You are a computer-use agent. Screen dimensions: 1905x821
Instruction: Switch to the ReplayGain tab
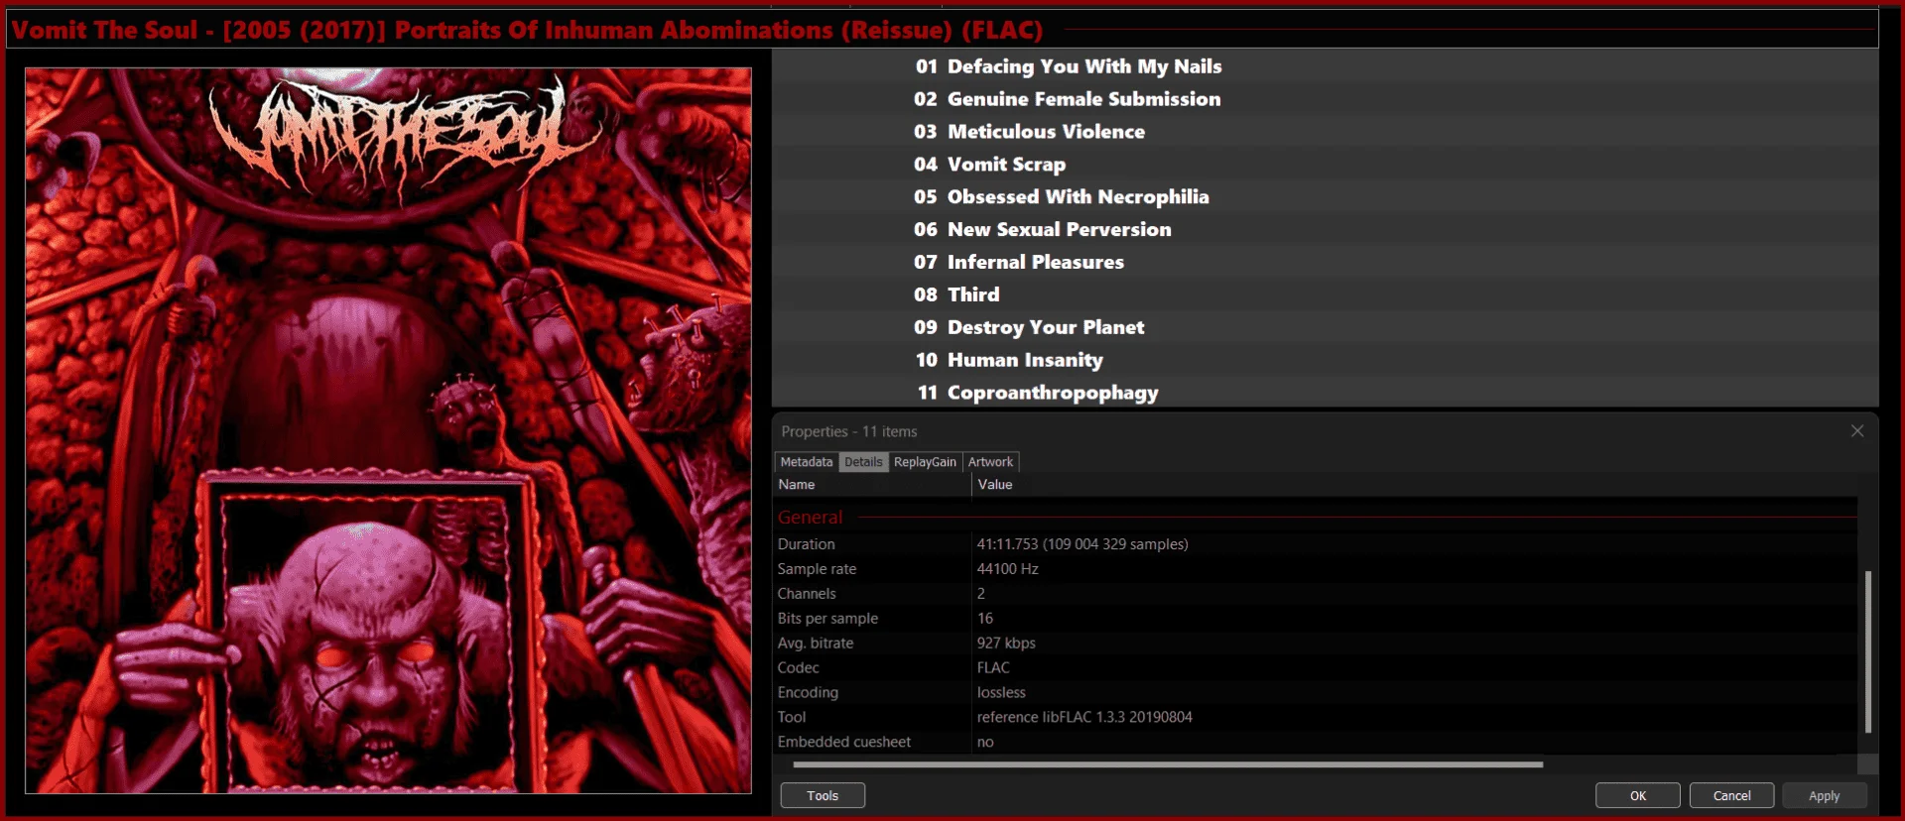point(925,462)
